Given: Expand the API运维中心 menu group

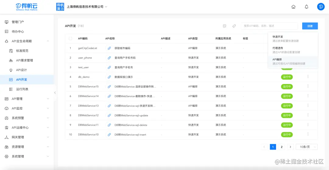Looking at the screenshot, I should click(48, 128).
